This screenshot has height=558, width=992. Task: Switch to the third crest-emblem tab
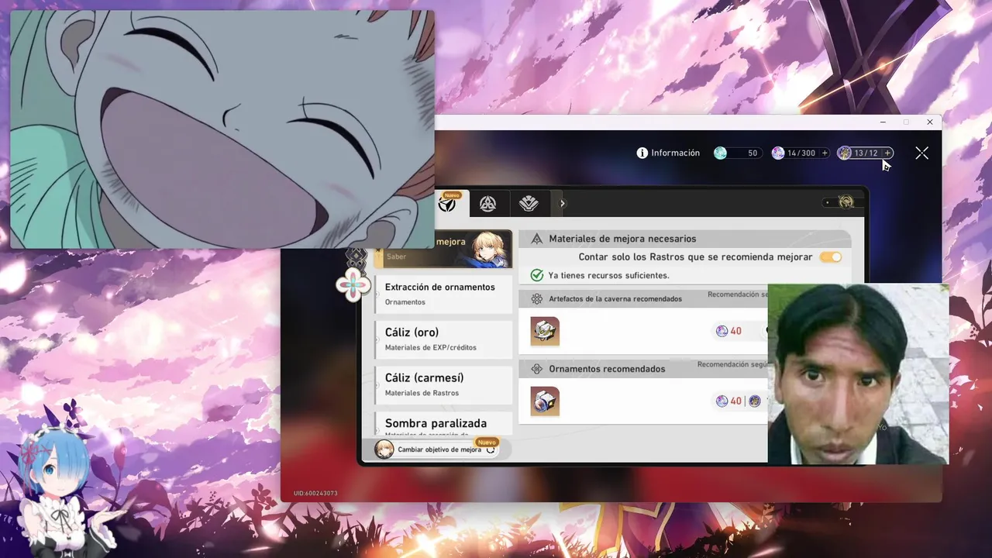(529, 204)
